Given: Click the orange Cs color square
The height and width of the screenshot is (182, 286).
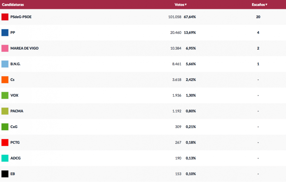Looking at the screenshot, I should tap(5, 80).
